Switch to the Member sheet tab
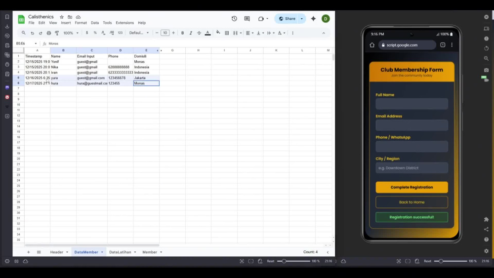Viewport: 494px width, 278px height. [x=150, y=252]
